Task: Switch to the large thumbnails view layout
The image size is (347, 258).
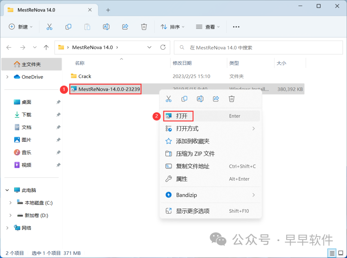Action: [340, 253]
